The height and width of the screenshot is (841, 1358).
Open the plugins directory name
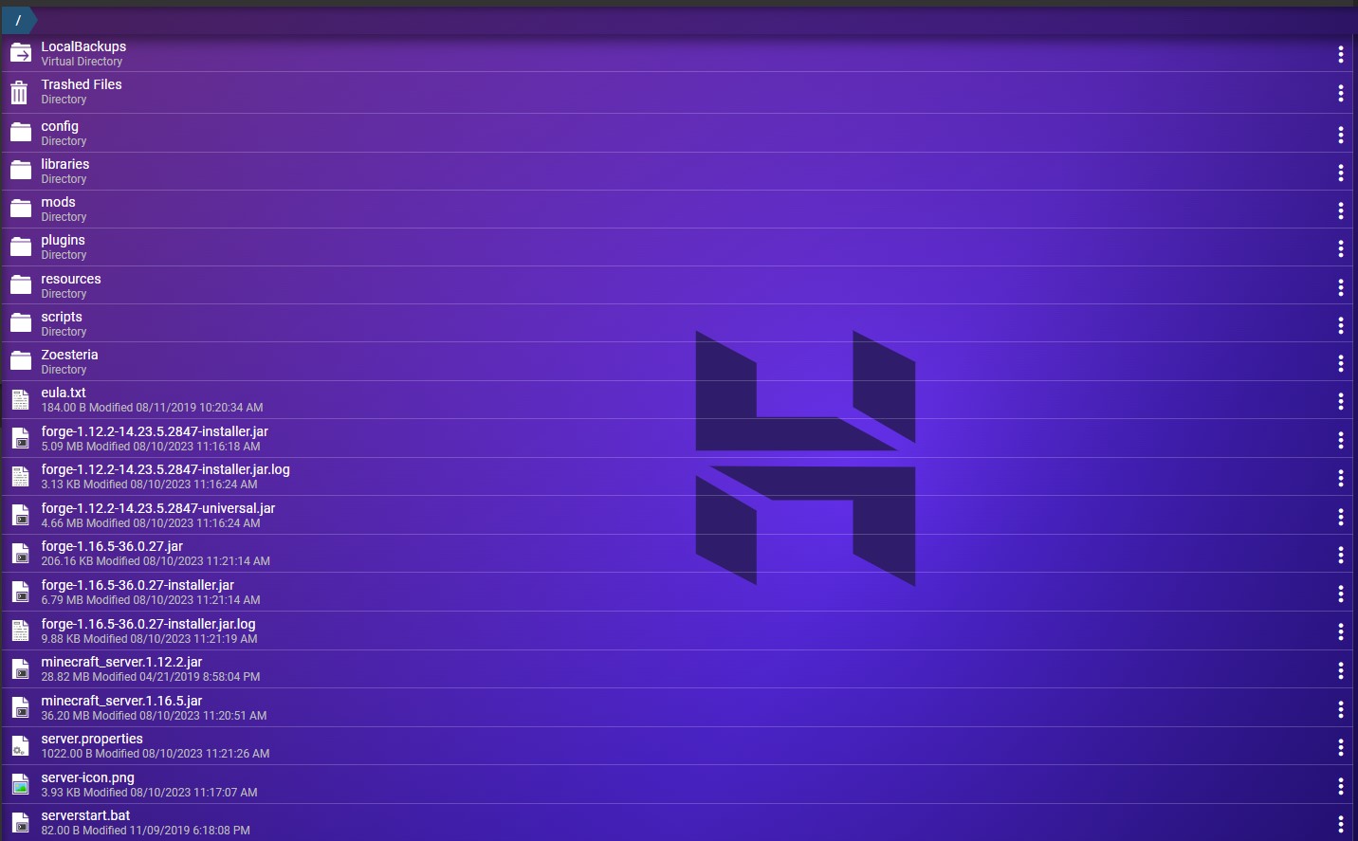[x=63, y=240]
